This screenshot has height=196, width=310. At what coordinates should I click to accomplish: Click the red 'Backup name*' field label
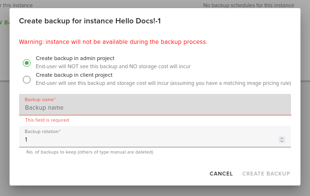click(40, 99)
